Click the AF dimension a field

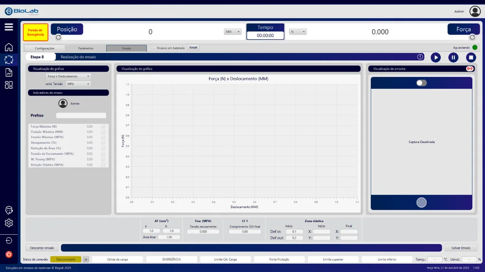click(x=151, y=230)
